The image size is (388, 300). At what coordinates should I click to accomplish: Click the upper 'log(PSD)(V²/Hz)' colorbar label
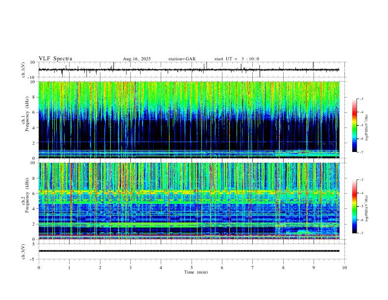366,128
